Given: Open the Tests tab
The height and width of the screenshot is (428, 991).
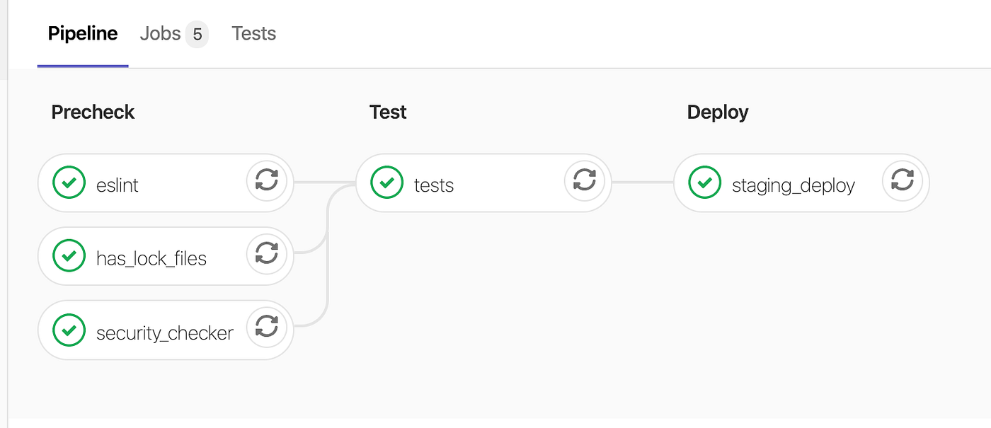Looking at the screenshot, I should pos(253,33).
